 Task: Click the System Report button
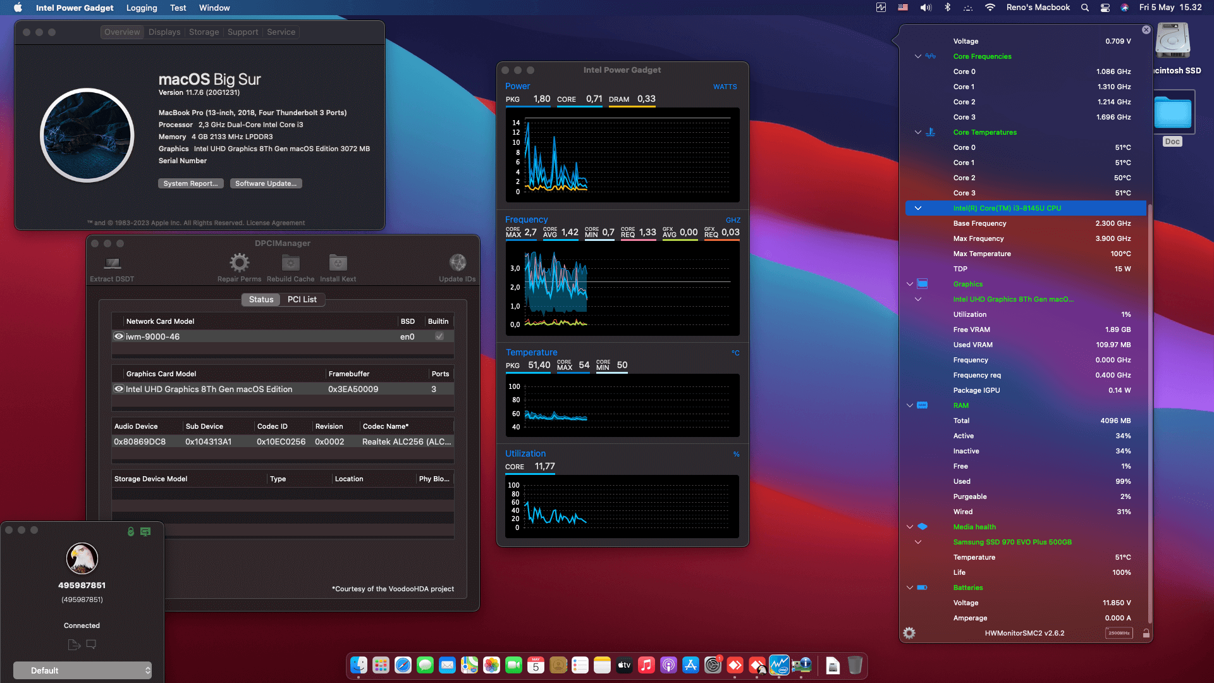[x=190, y=183]
